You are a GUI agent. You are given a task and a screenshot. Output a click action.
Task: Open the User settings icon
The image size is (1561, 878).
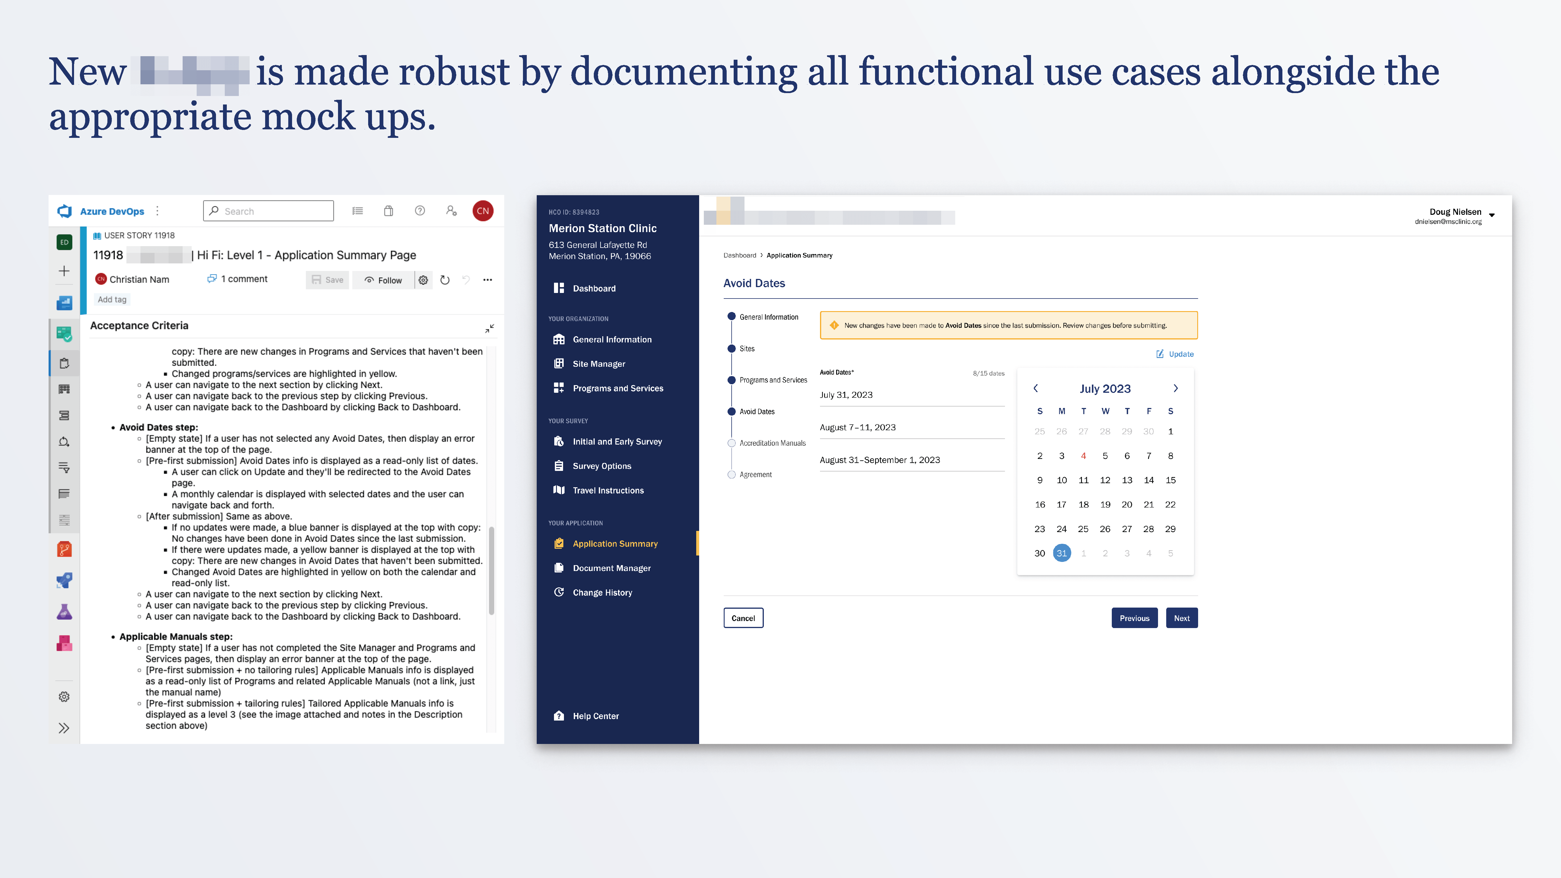click(452, 211)
